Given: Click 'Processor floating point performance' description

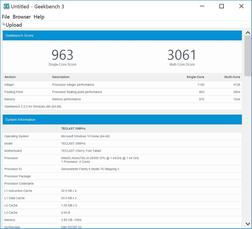Looking at the screenshot, I should 77,92.
